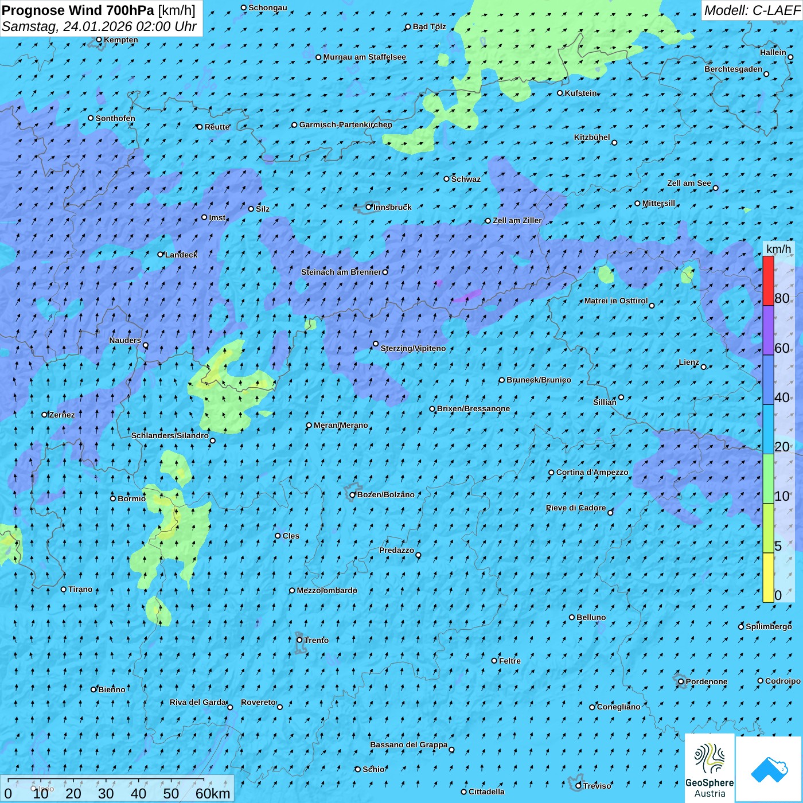
Task: Click the 'Prognose Wind 700hPa' title
Action: pyautogui.click(x=78, y=10)
